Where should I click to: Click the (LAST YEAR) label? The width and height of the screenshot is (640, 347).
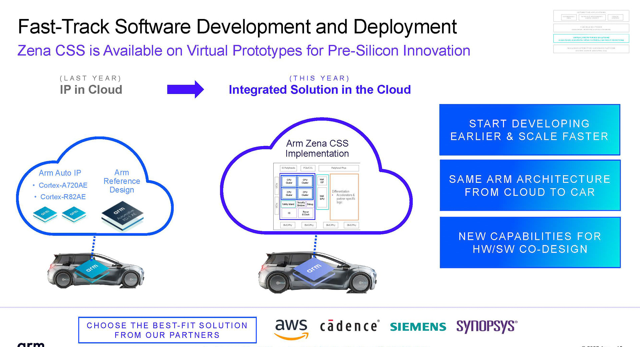click(x=90, y=78)
